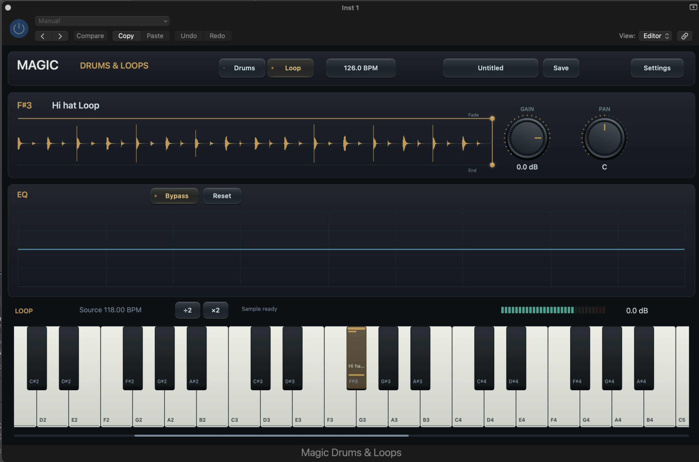Open the View Editor dropdown
The height and width of the screenshot is (462, 699).
[655, 36]
